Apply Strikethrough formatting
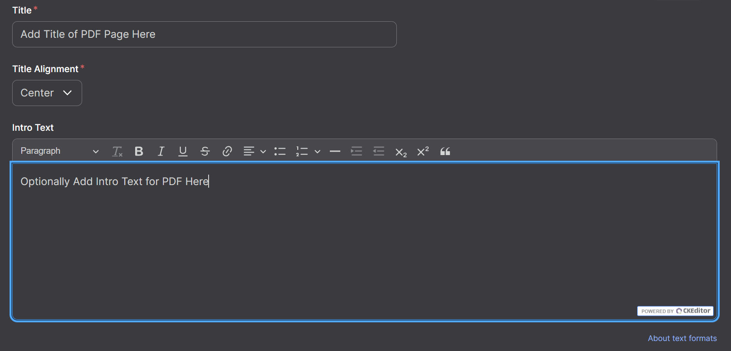The width and height of the screenshot is (731, 351). [x=205, y=151]
